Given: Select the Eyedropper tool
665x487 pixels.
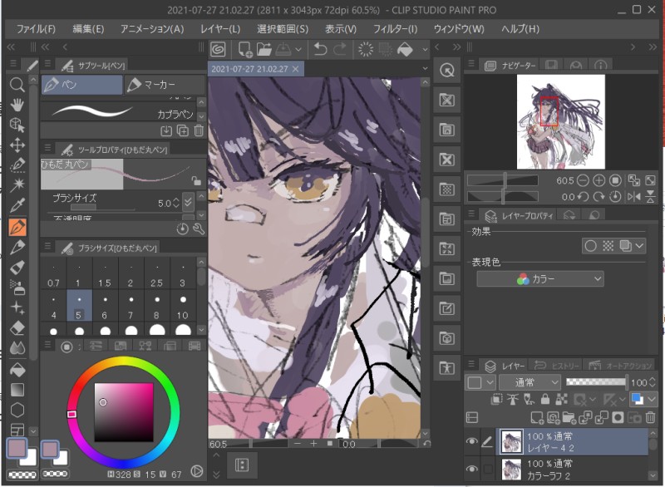Looking at the screenshot, I should [17, 205].
